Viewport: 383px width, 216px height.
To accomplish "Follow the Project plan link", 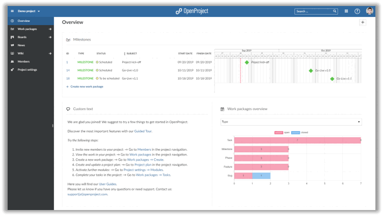I will pyautogui.click(x=143, y=165).
